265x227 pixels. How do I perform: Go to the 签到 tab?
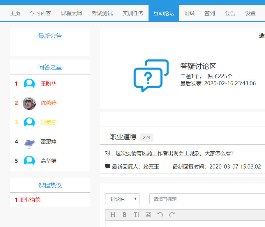click(210, 13)
